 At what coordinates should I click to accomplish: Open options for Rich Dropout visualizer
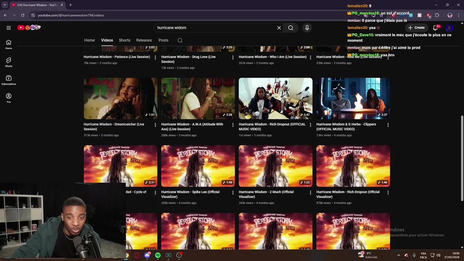coord(388,193)
